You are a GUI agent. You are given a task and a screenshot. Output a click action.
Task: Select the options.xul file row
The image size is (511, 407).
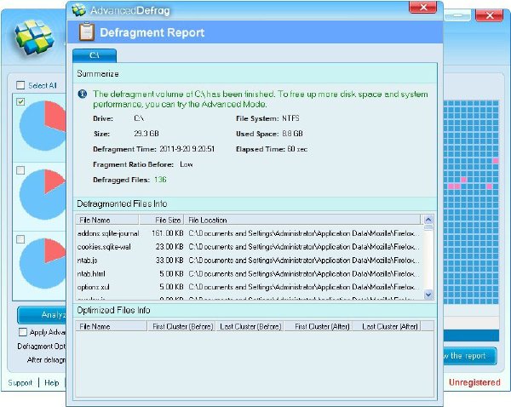point(249,287)
